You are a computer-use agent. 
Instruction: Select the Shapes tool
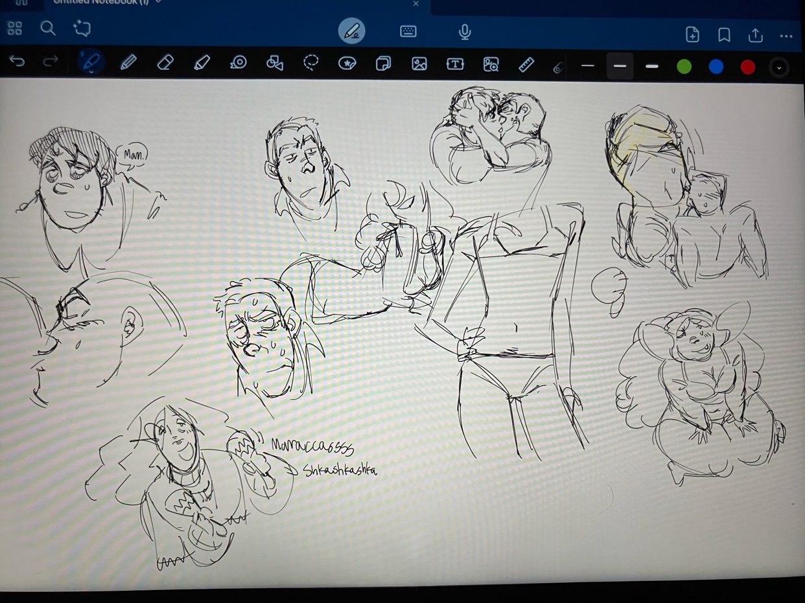tap(275, 63)
